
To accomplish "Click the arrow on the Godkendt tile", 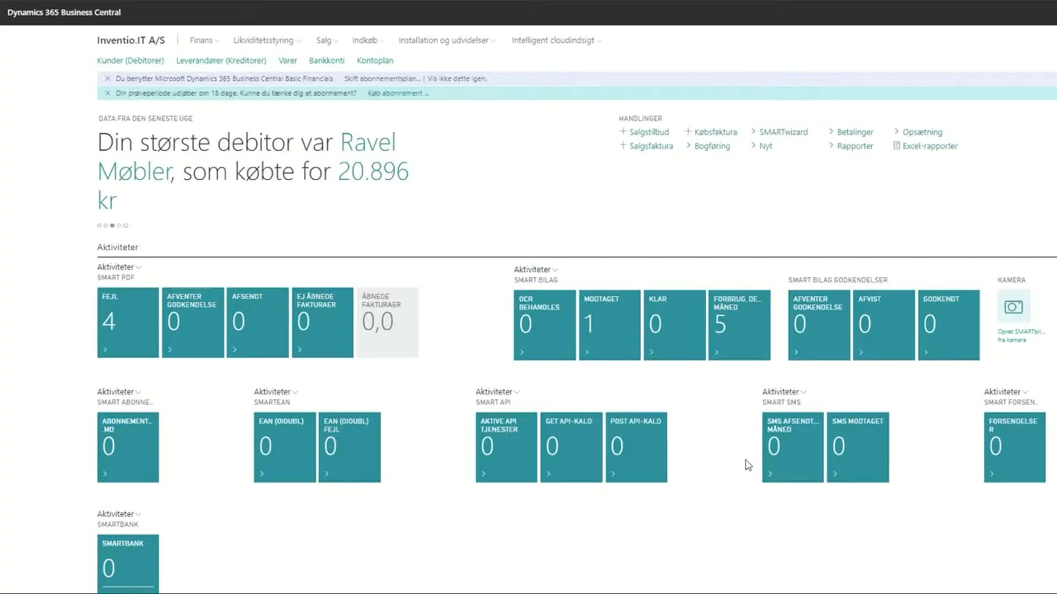I will point(926,352).
